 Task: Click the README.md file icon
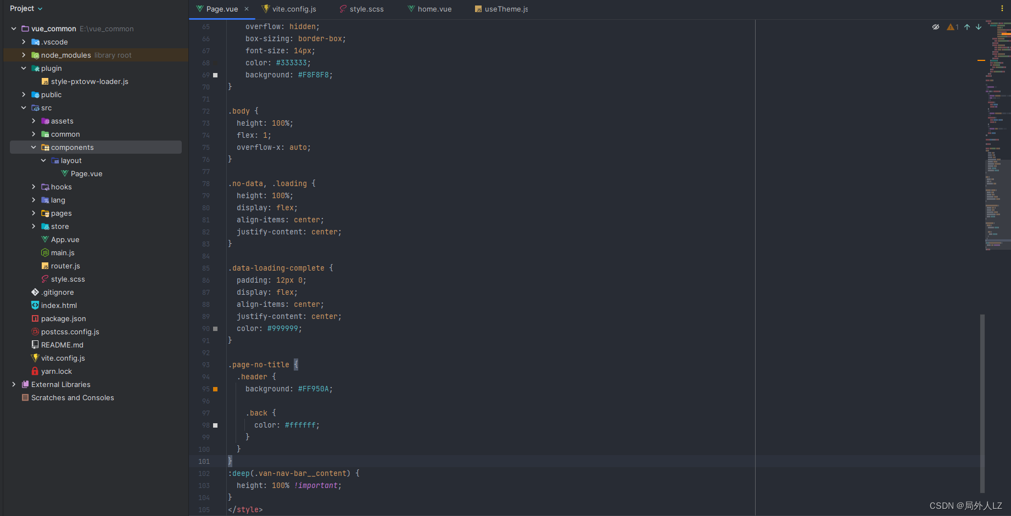(x=35, y=345)
